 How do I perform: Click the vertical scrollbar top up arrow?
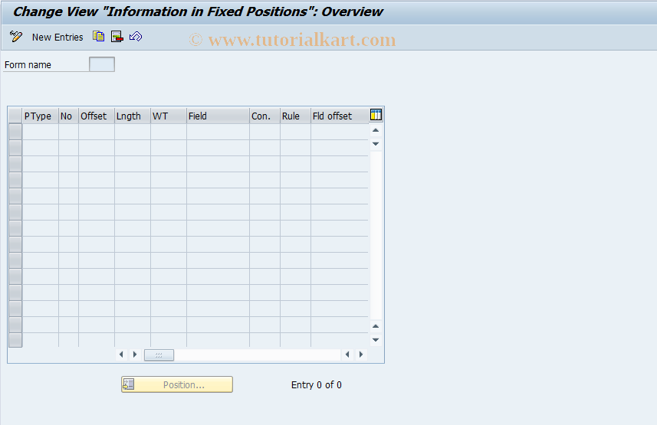[376, 130]
